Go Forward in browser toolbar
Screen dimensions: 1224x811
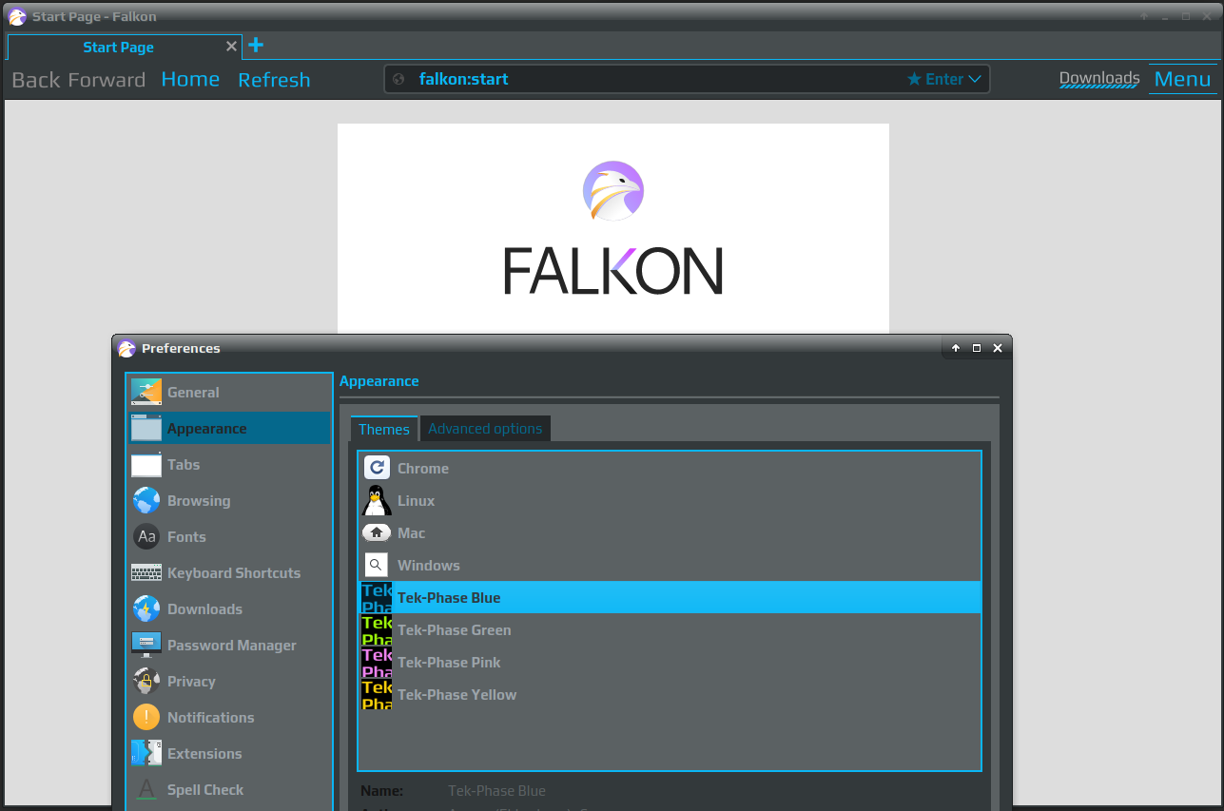[x=107, y=80]
